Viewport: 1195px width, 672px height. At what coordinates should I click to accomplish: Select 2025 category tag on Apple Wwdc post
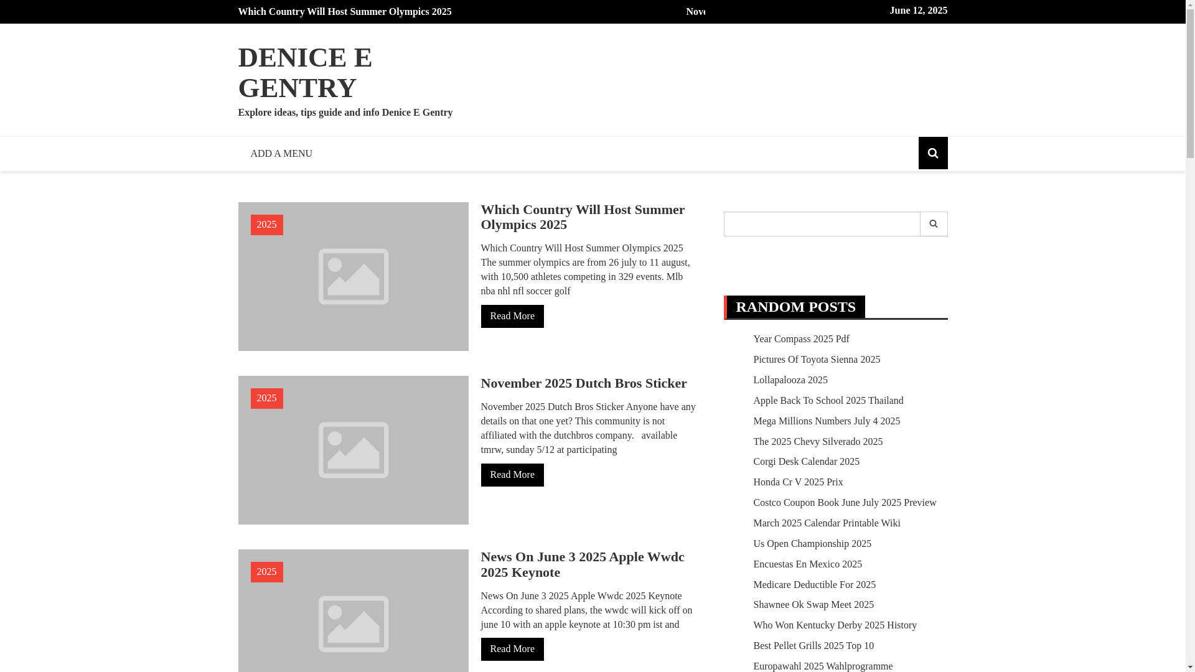coord(266,572)
